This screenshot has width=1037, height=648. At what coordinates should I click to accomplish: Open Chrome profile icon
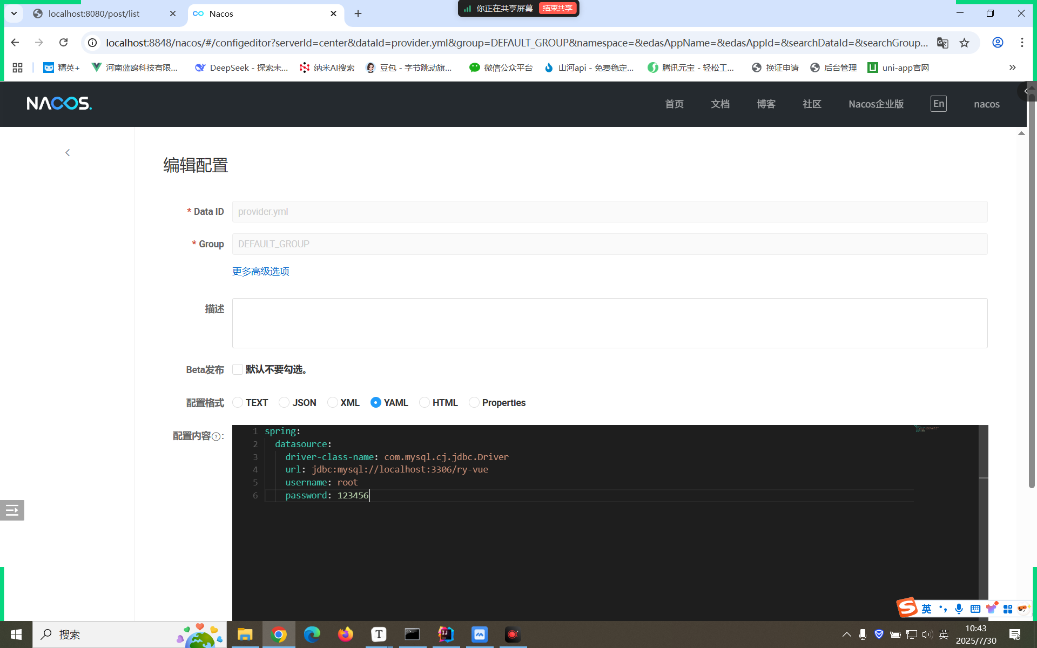998,43
